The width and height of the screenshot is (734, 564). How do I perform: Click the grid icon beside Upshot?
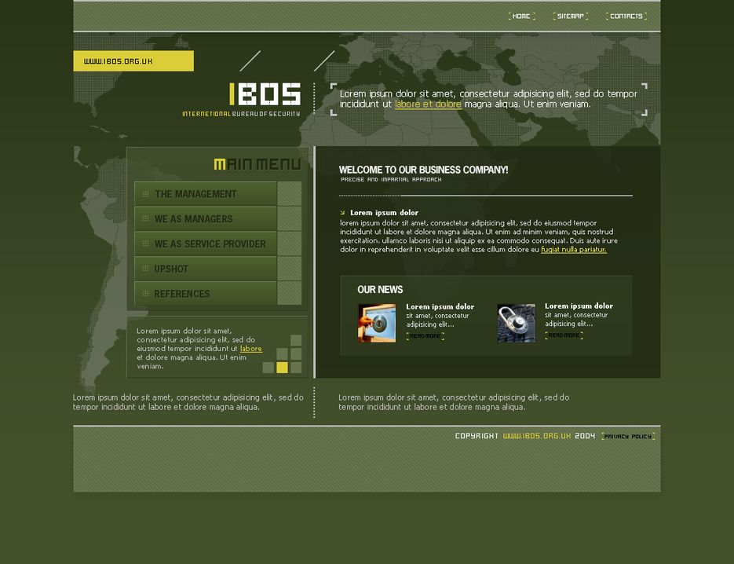point(145,269)
